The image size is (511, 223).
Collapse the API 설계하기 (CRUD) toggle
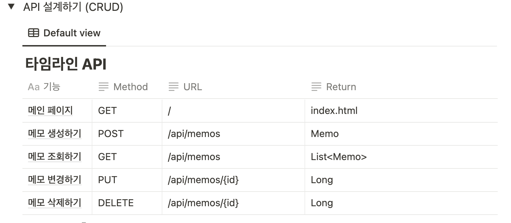tap(12, 7)
